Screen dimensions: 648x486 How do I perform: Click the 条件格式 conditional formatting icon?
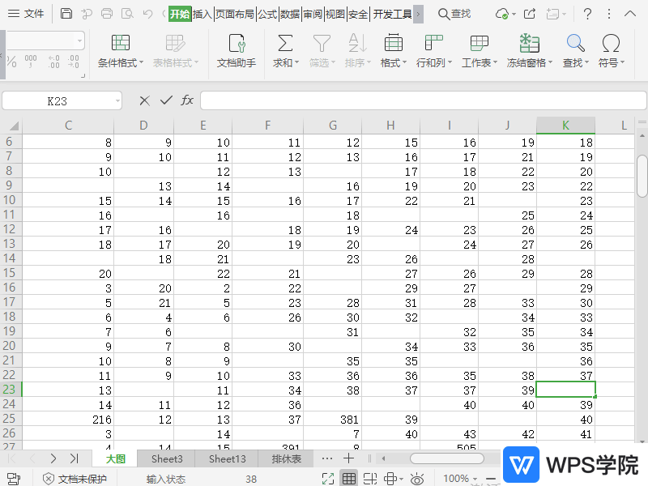tap(120, 44)
